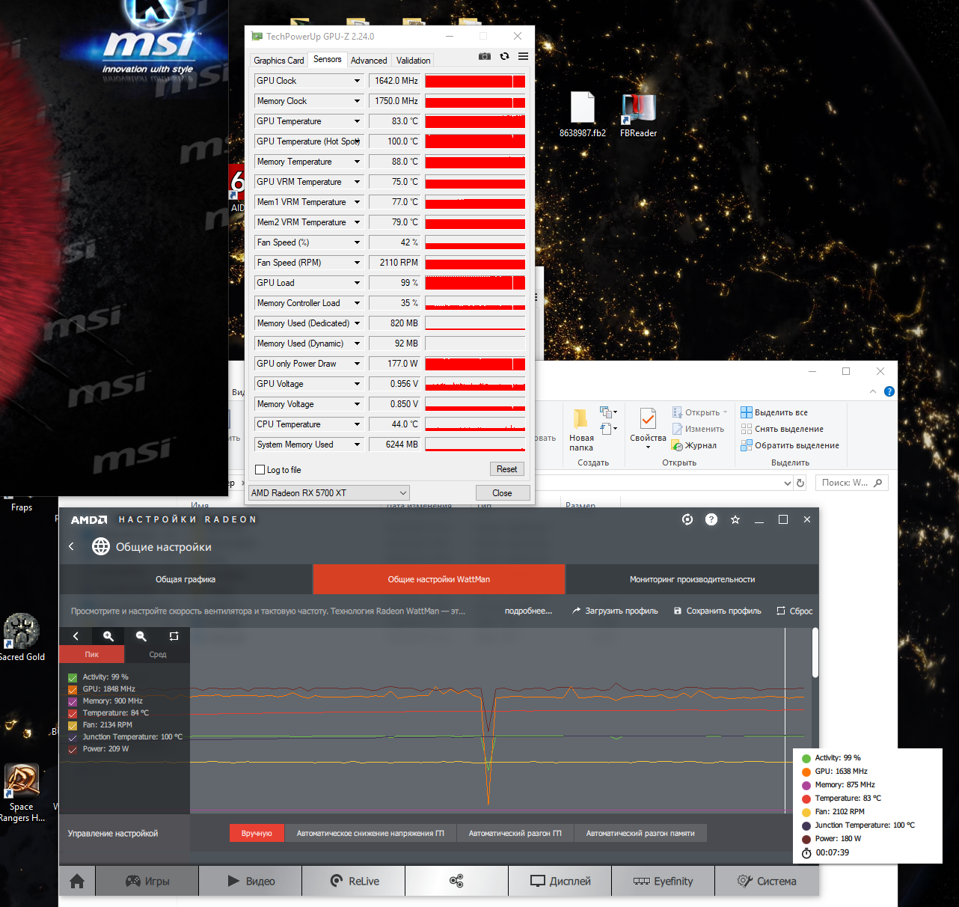Open the Radeon Connect share tab
The height and width of the screenshot is (907, 959).
click(x=456, y=881)
